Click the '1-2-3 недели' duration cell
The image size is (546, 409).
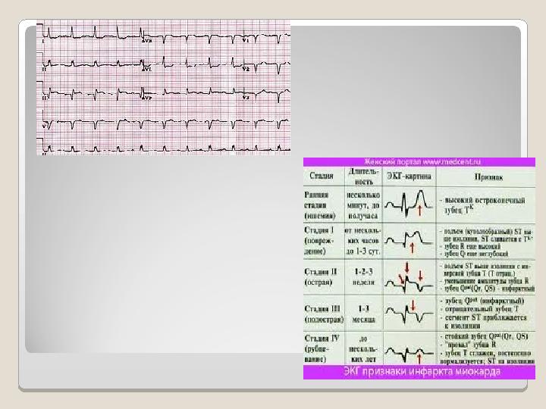(363, 277)
